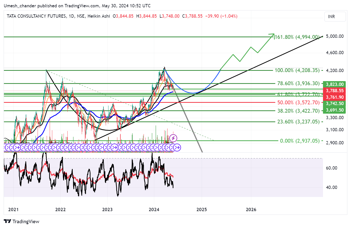Click the 3,100.00 price axis label
Viewport: 351px width, 228px height.
335,130
